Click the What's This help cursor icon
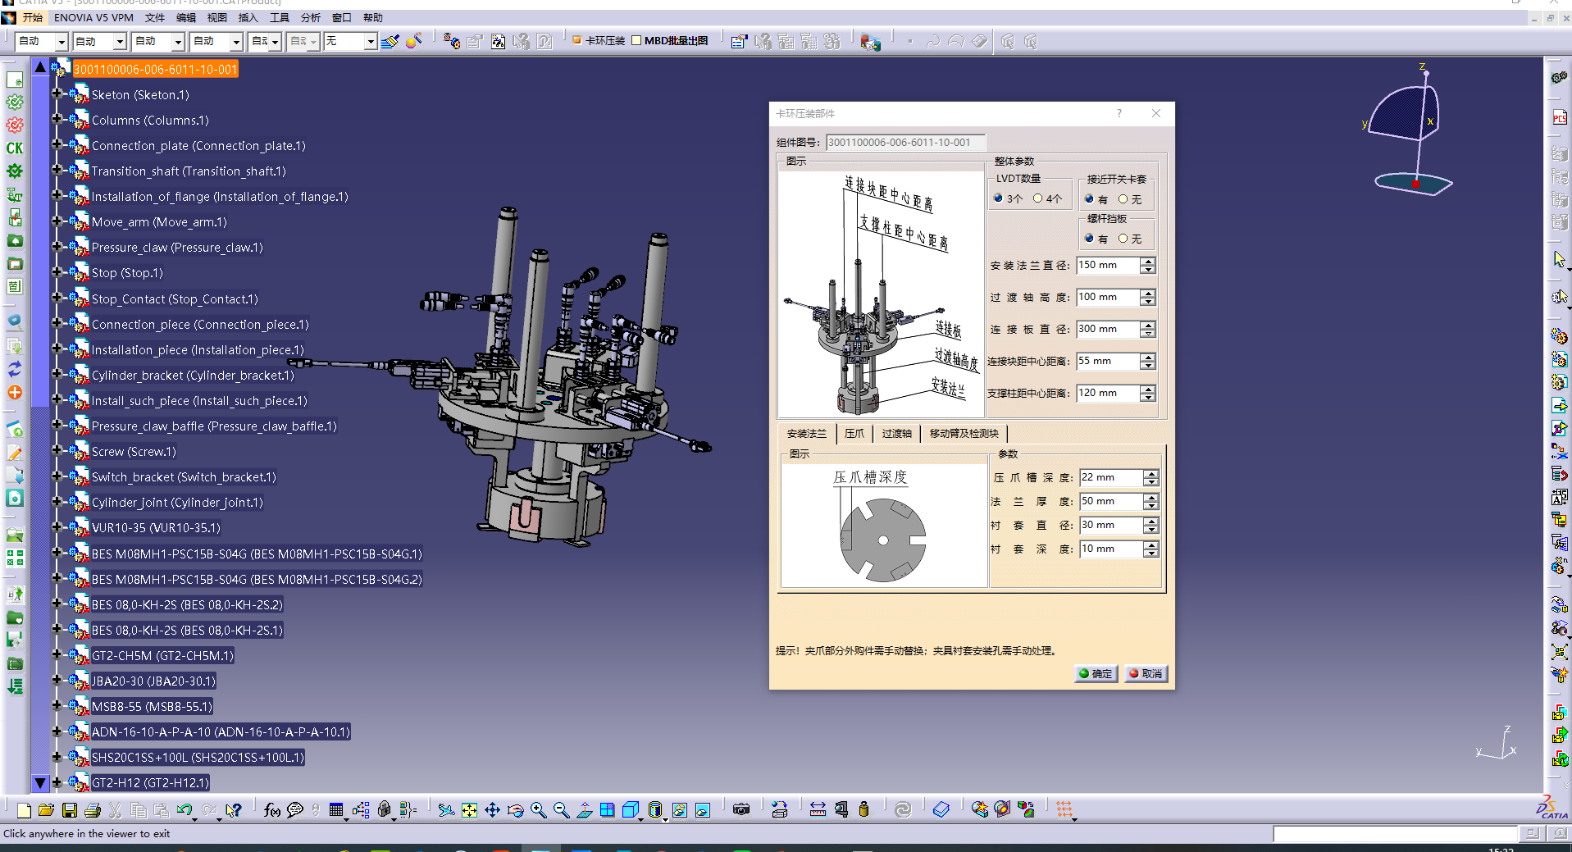Screen dimensions: 1572x852 pyautogui.click(x=234, y=810)
